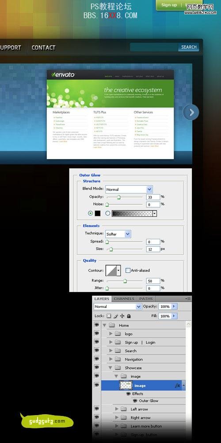Toggle visibility of Navigation group
Viewport: 221px width, 443px height.
[97, 359]
